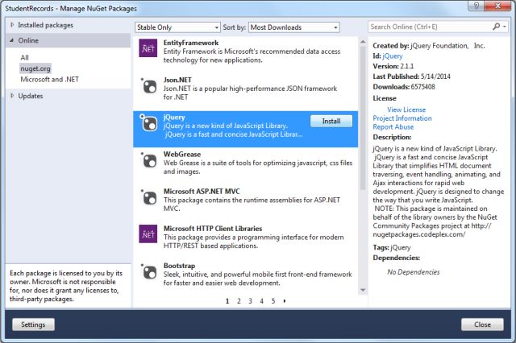
Task: Click the Microsoft HTTP Client Libraries icon
Action: pos(148,234)
